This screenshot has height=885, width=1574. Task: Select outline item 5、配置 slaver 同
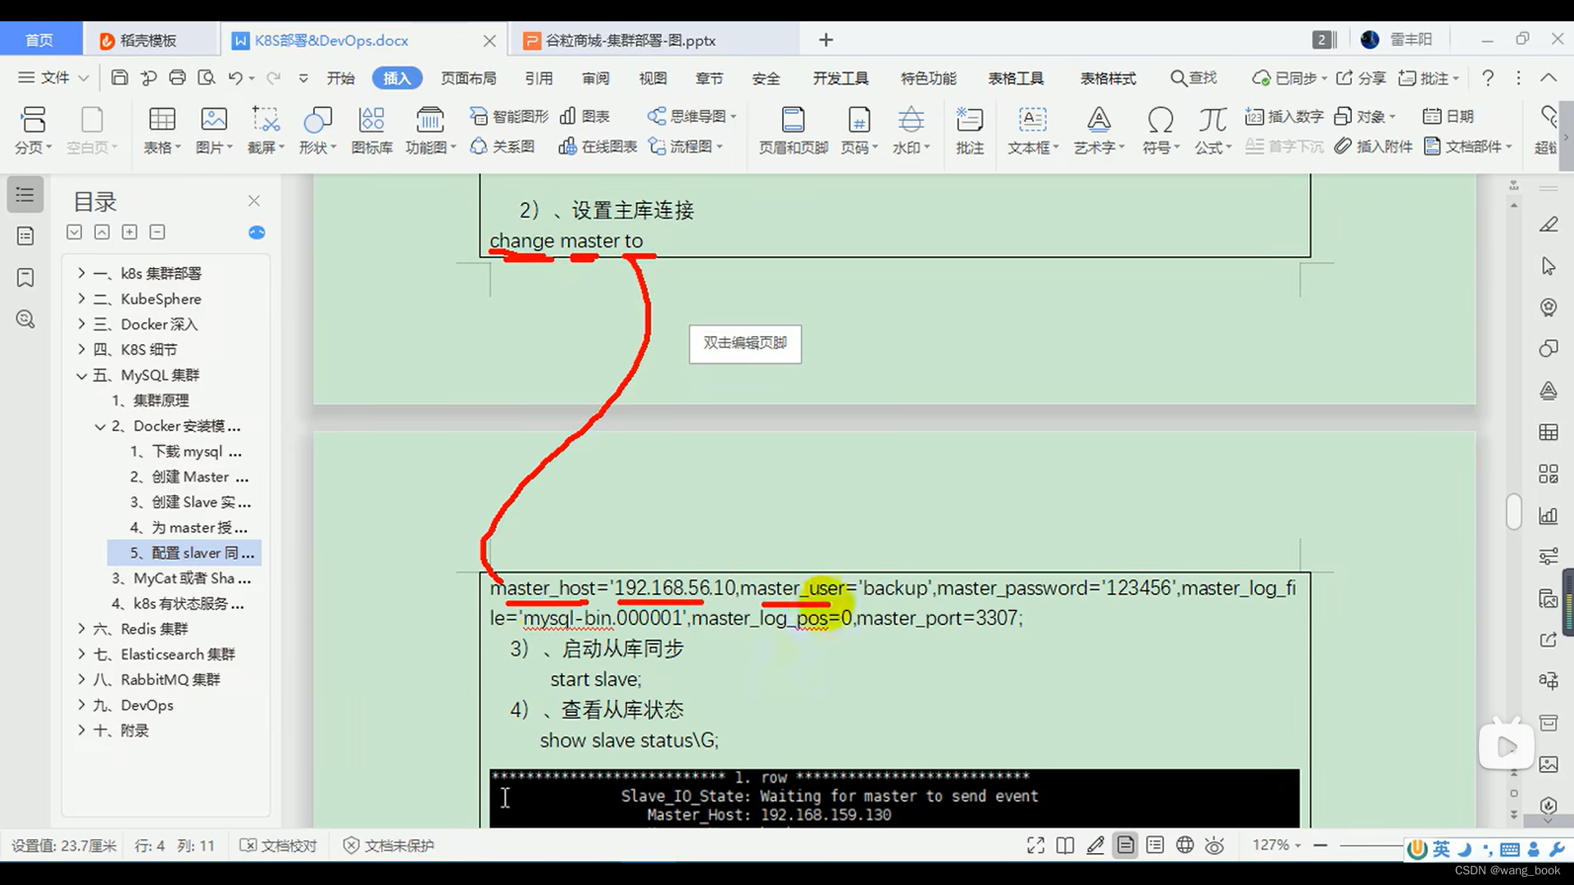tap(184, 553)
